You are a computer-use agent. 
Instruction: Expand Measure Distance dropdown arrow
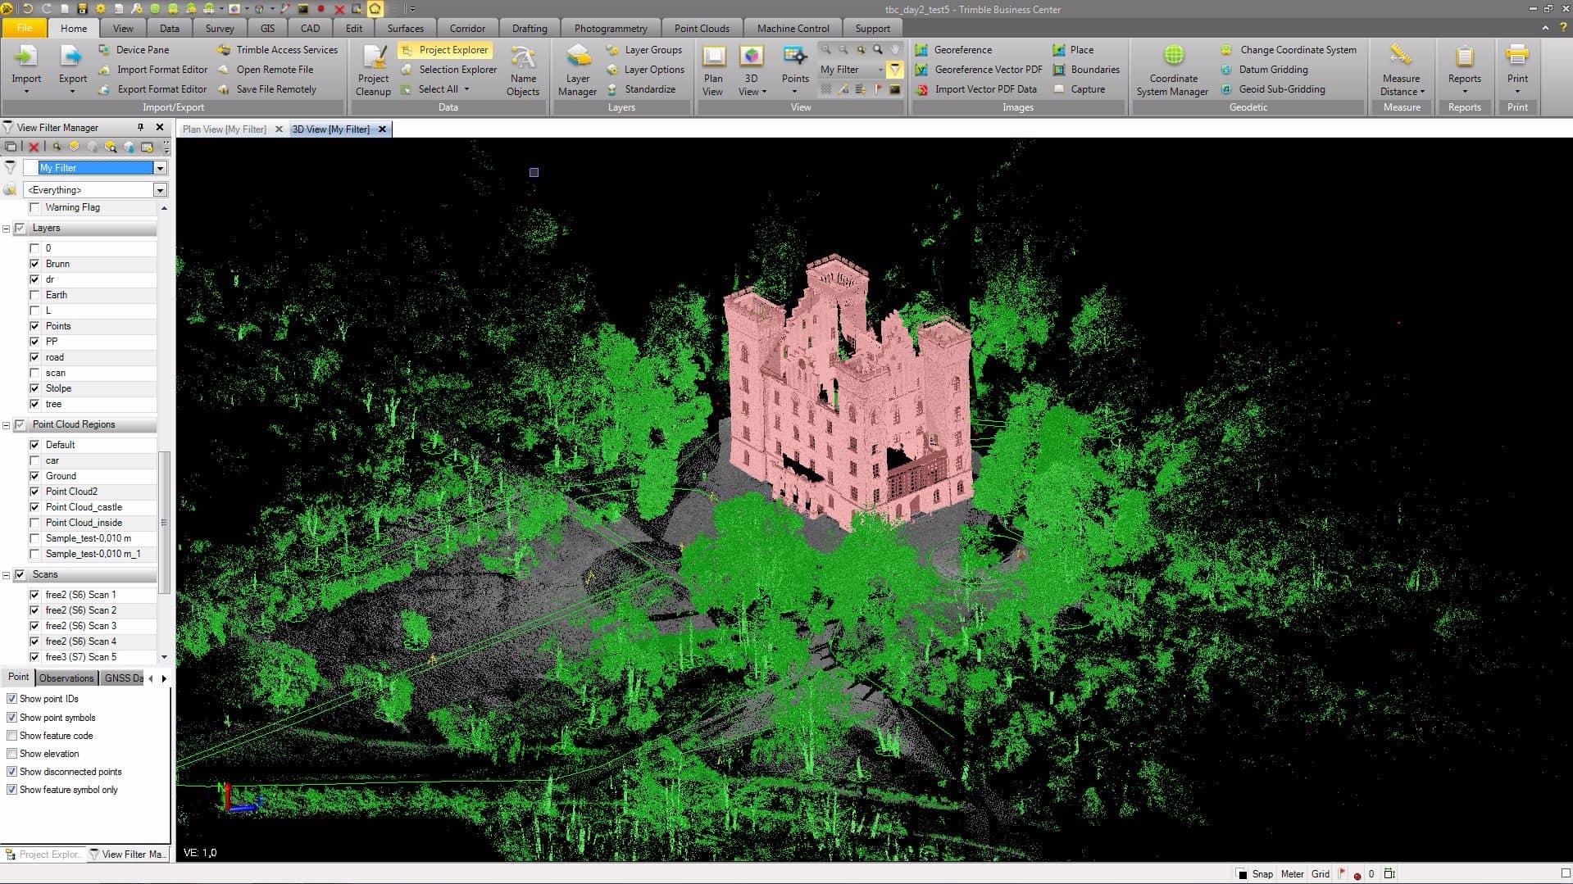point(1423,92)
